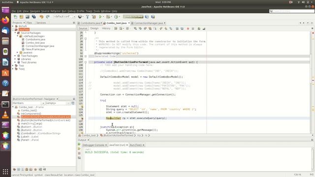Viewport: 315px width, 177px height.
Task: Toggle Show Non-Public Members filter in Navigator
Action: coord(27,169)
